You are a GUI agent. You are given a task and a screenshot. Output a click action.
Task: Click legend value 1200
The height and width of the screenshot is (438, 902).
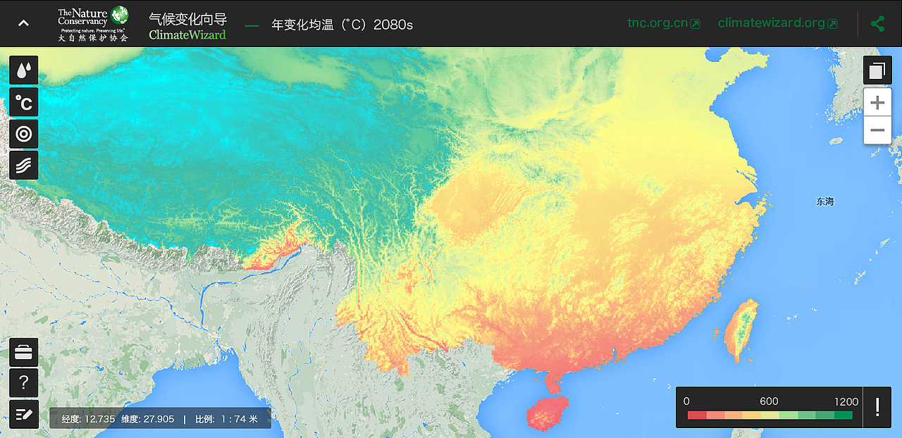tap(846, 401)
